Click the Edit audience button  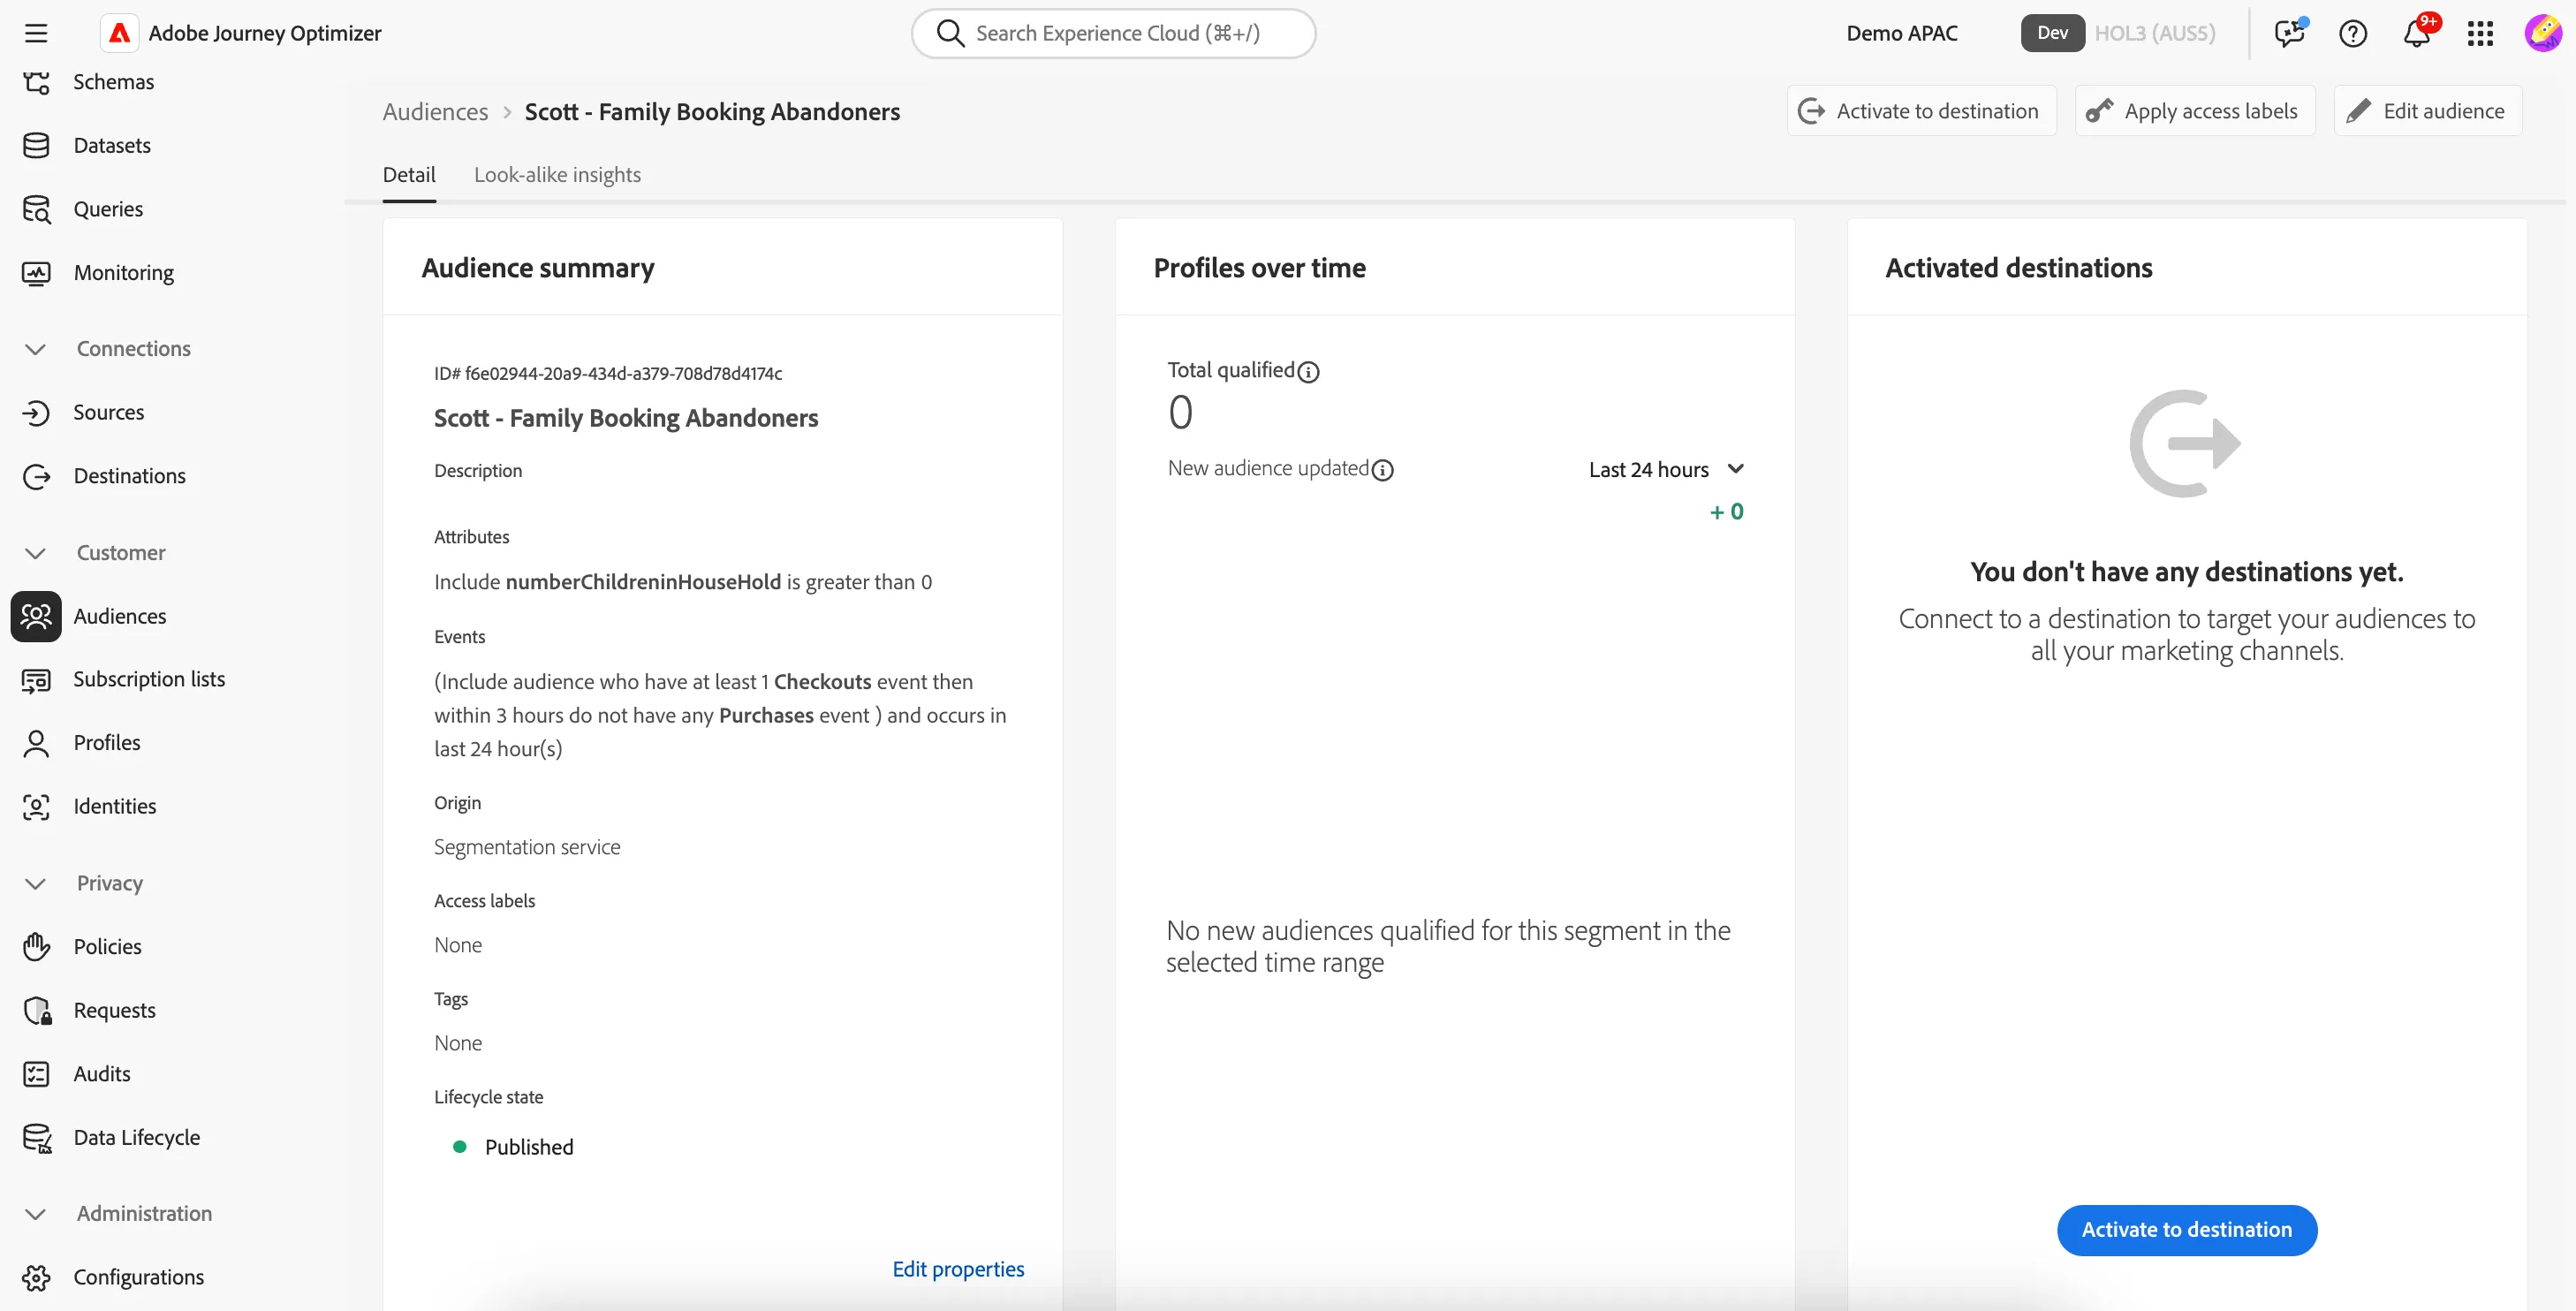[2427, 111]
